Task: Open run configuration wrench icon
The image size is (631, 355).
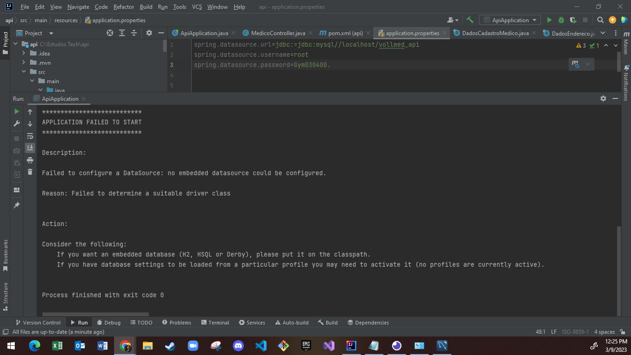Action: pos(17,123)
